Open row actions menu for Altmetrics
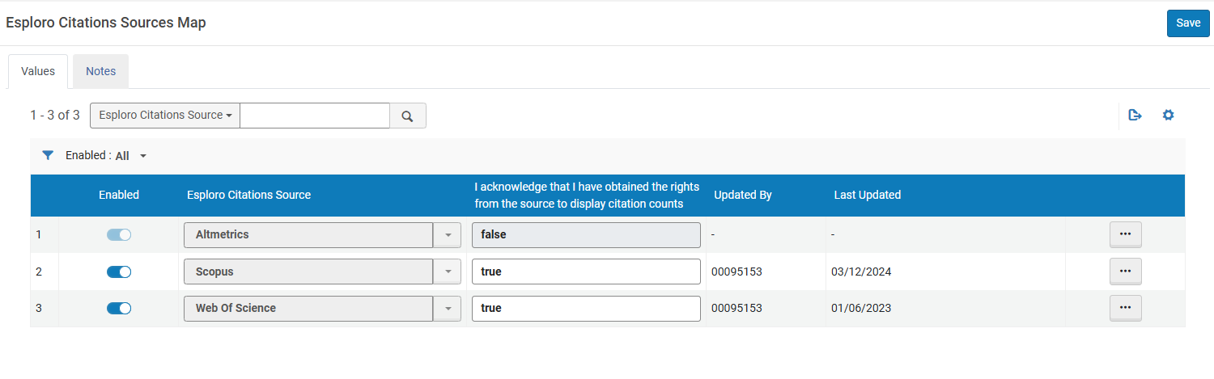Screen dimensions: 1214x379 (1125, 235)
